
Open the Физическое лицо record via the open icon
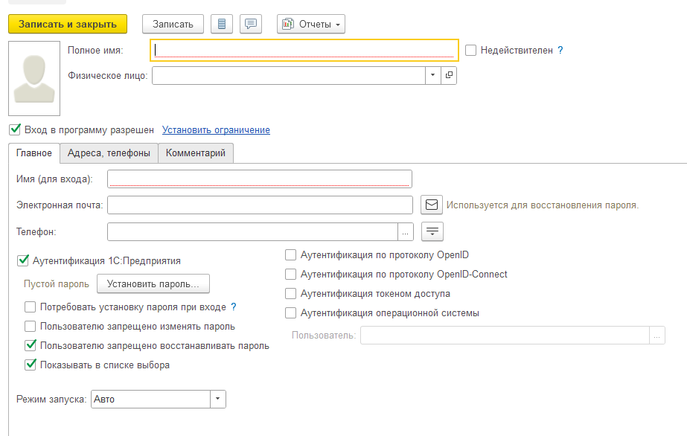tap(449, 75)
